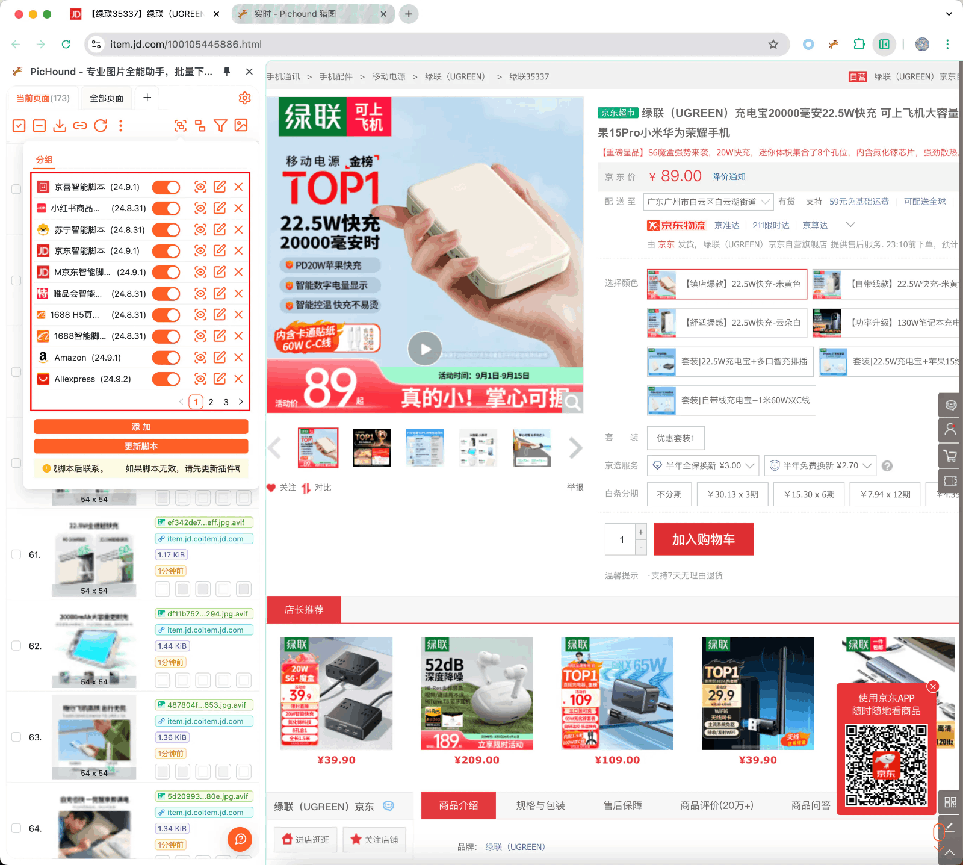Open the delivery address dropdown
The height and width of the screenshot is (865, 963).
coord(708,202)
